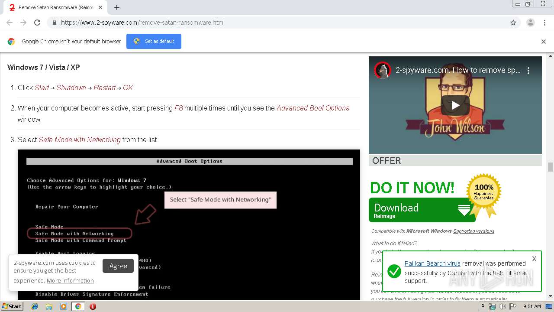Click the OFFER heading in the sidebar
The width and height of the screenshot is (554, 312).
coord(387,161)
